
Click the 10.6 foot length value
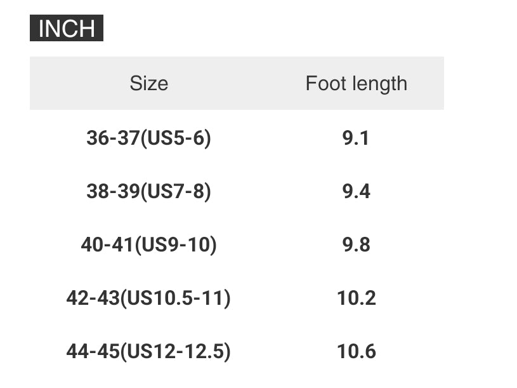(x=356, y=351)
